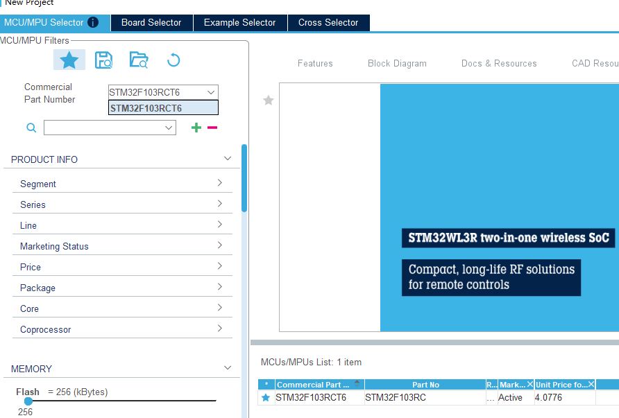The image size is (619, 418).
Task: Choose STM32F103RCT6 from the dropdown list
Action: [163, 108]
